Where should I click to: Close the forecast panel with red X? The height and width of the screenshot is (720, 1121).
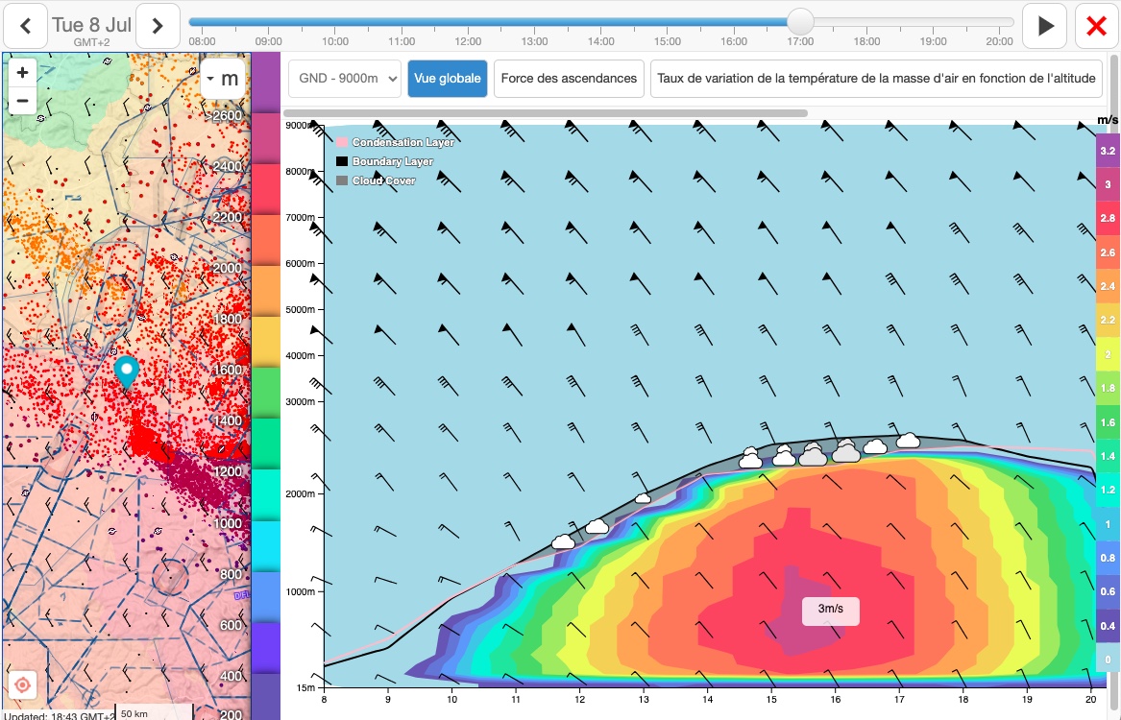coord(1096,26)
